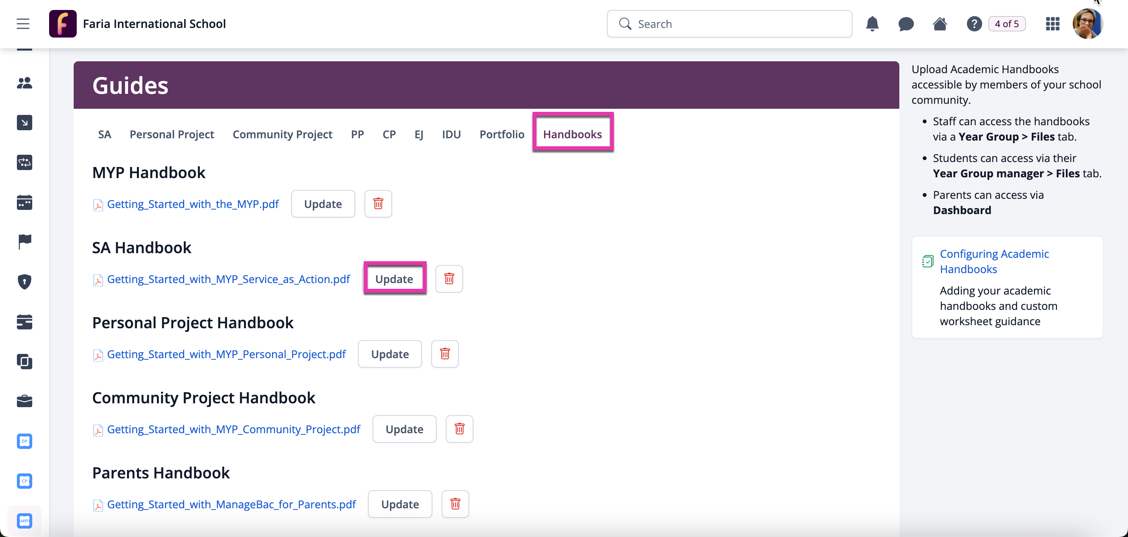Select the Handbooks tab
The image size is (1128, 537).
tap(572, 134)
